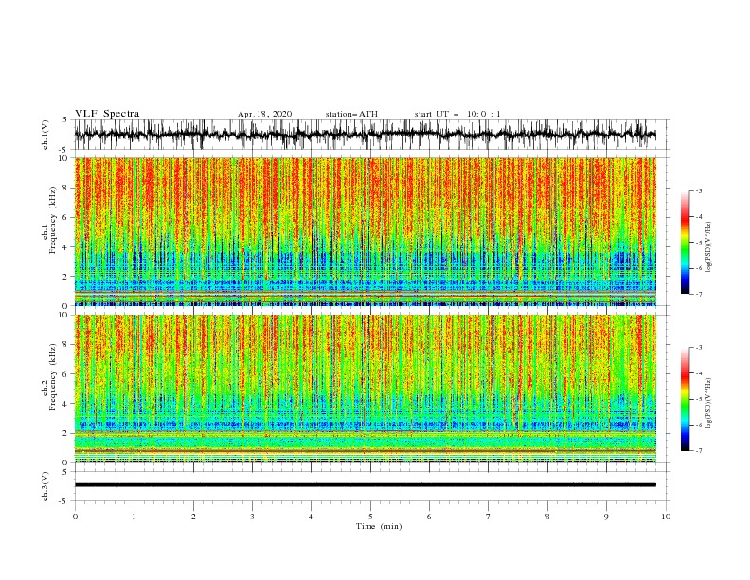The image size is (750, 580).
Task: Click the lower colorbar '-7' tick label
Action: 699,450
